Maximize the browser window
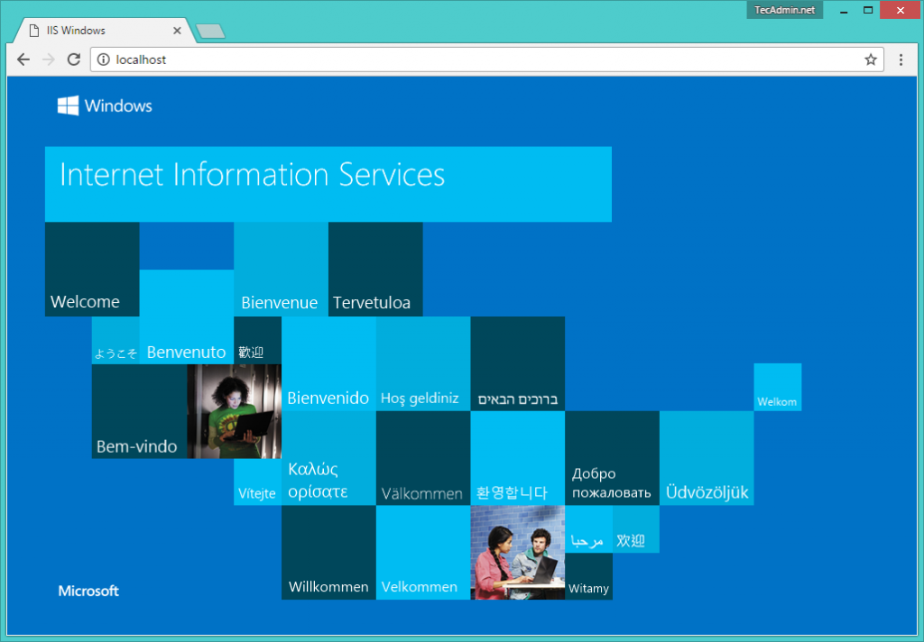 coord(868,10)
